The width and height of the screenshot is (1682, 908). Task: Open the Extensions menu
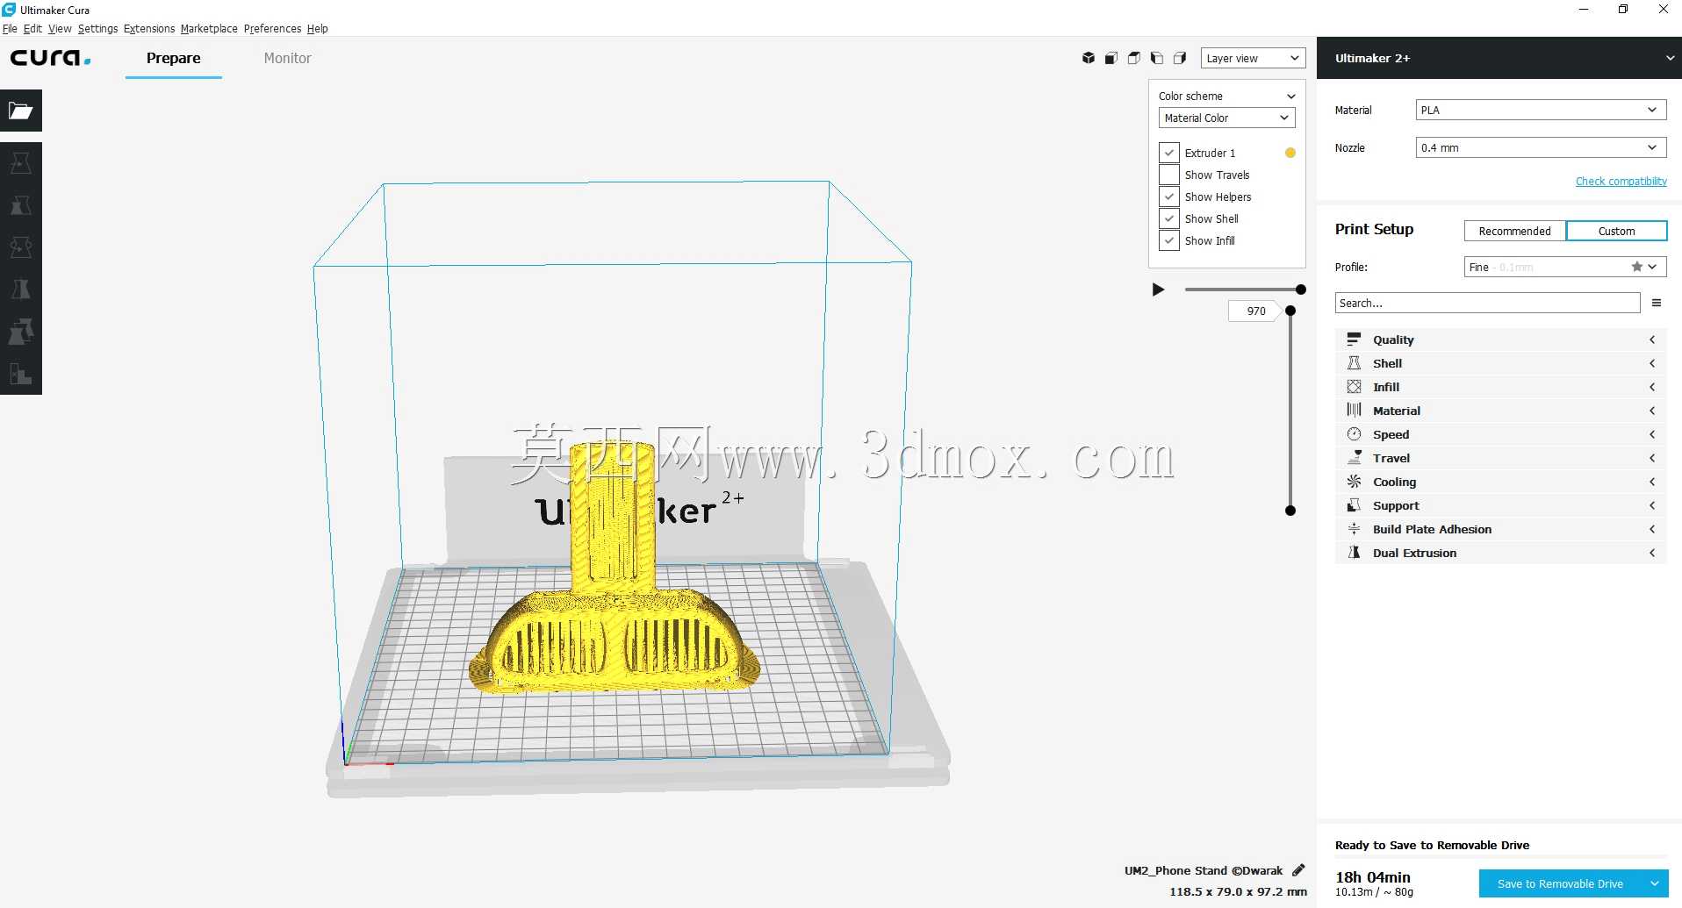(149, 28)
